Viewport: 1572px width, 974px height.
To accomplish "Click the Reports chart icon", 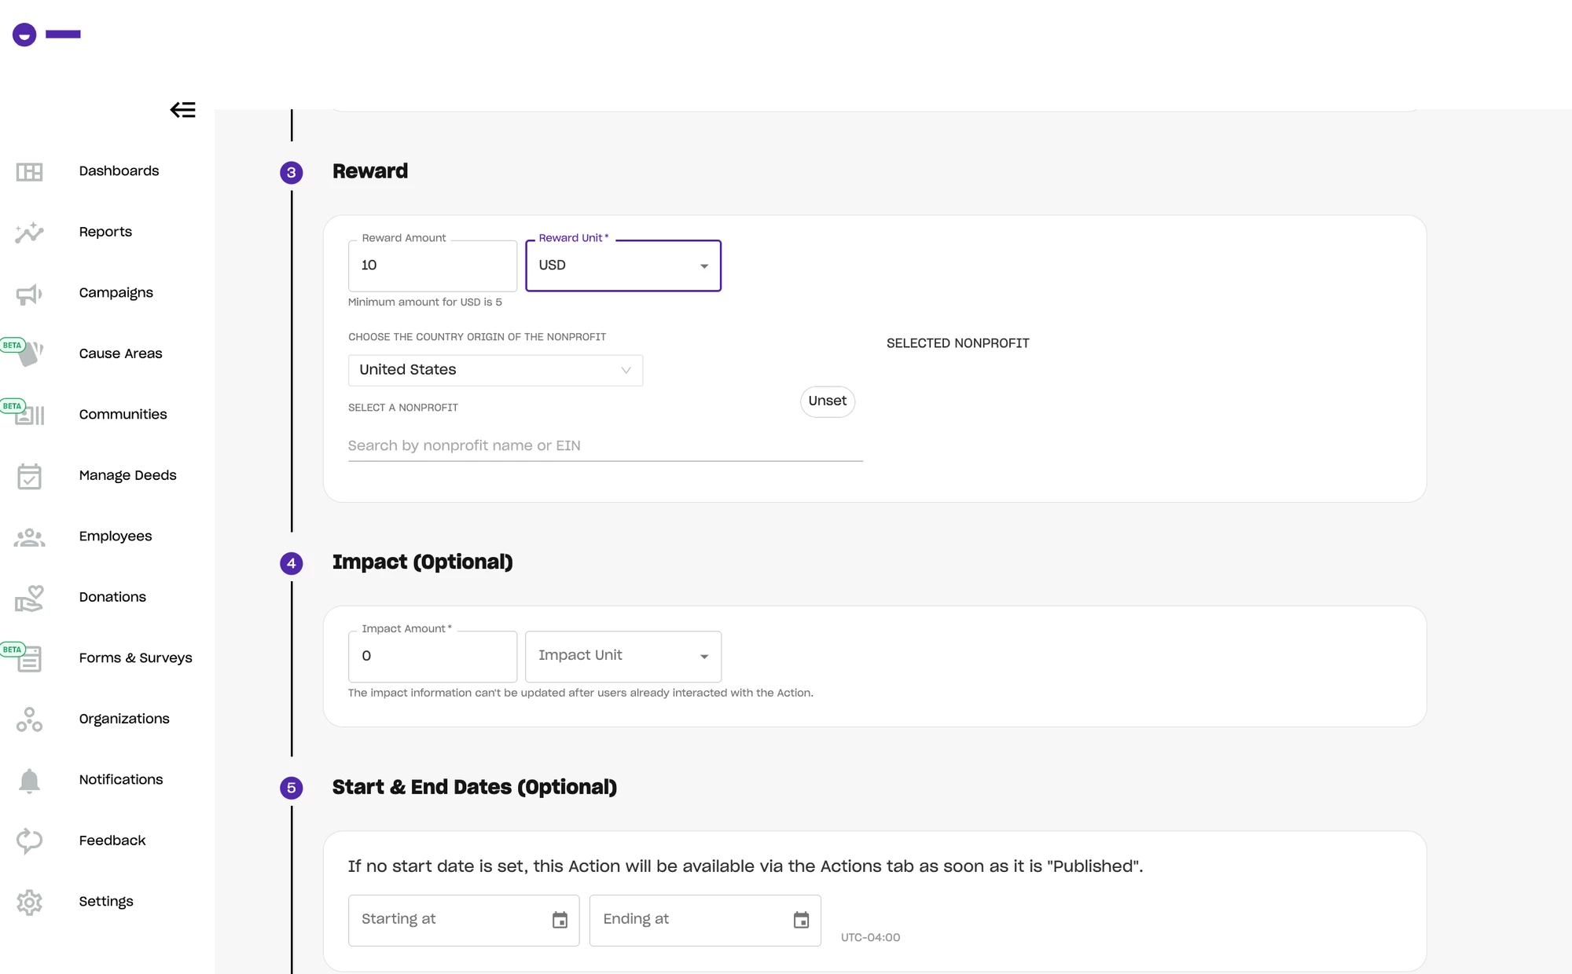I will 29,233.
